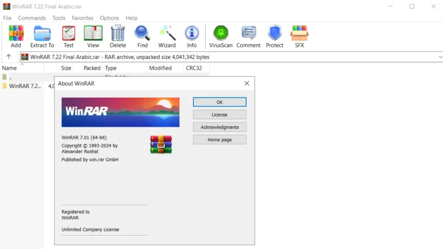The image size is (443, 249).
Task: Open the Tools menu
Action: click(x=59, y=18)
